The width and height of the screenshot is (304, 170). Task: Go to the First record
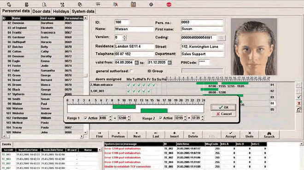(99, 135)
